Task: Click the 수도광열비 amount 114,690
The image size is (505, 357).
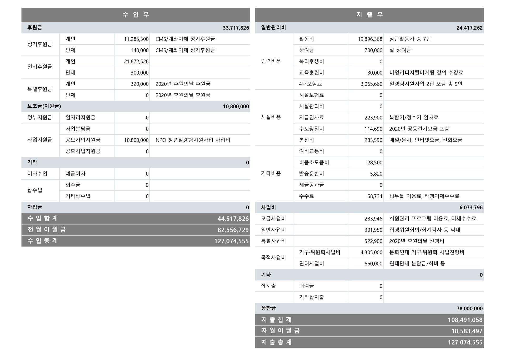Action: click(x=373, y=129)
